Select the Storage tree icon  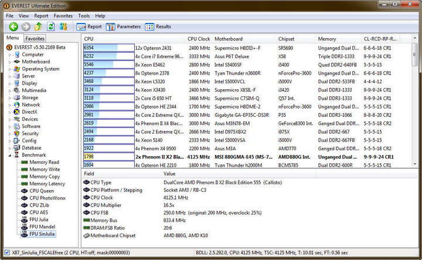17,97
